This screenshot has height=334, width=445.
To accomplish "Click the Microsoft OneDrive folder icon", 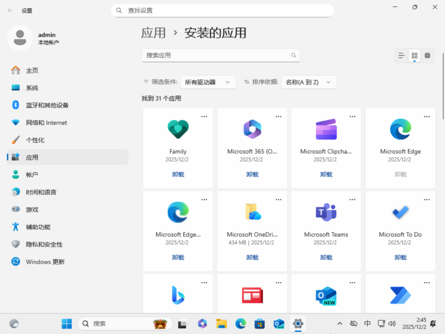I will click(253, 212).
